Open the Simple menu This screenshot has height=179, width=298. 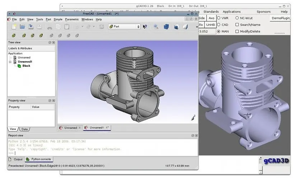pos(58,19)
